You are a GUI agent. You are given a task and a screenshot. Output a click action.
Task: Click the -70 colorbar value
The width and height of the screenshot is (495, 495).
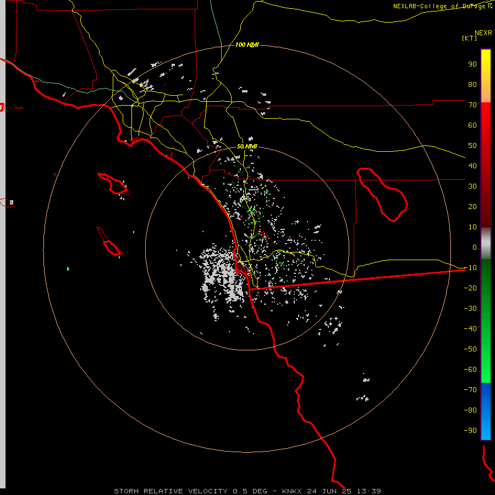pyautogui.click(x=470, y=389)
